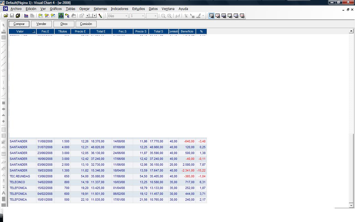Click the scroll range arrows toolbar icon
Image resolution: width=355 pixels, height=222 pixels.
pyautogui.click(x=91, y=16)
